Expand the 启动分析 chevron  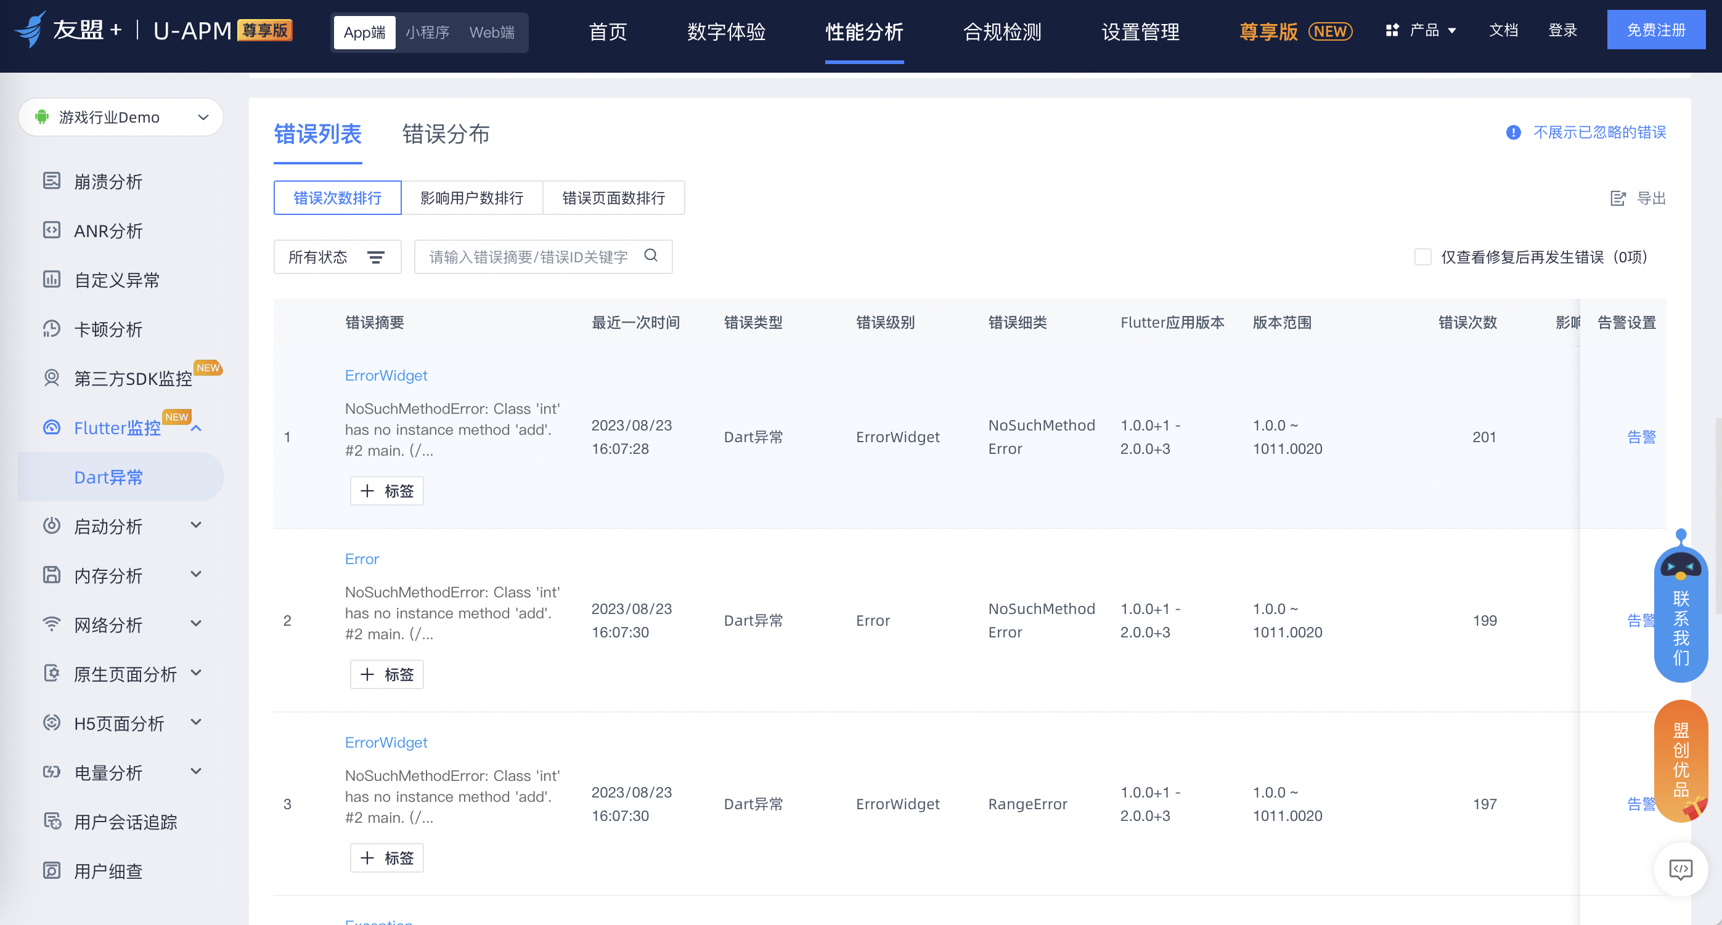tap(197, 525)
